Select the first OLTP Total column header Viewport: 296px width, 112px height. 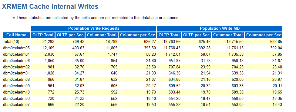tap(43, 35)
